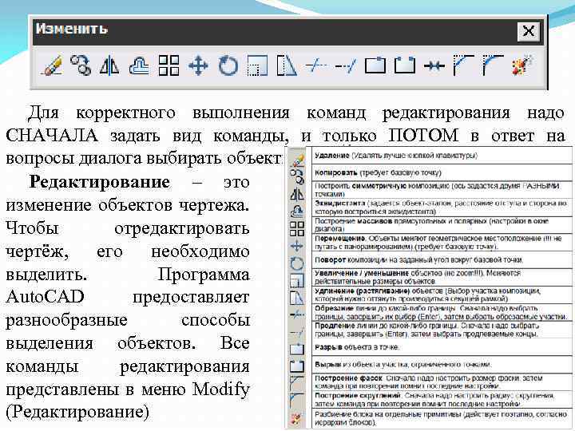Click the text 'Копировать (требует базовую точку)'
This screenshot has height=431, width=575.
click(378, 172)
